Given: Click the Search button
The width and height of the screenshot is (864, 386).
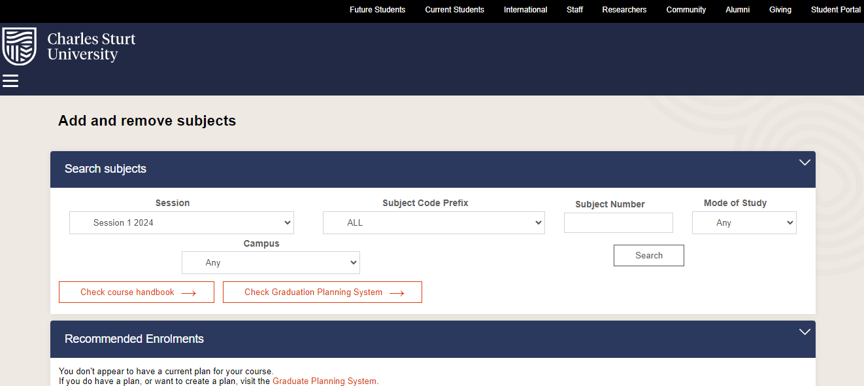Looking at the screenshot, I should point(648,255).
